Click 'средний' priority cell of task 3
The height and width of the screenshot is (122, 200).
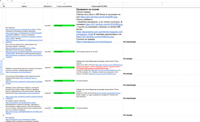(48, 67)
